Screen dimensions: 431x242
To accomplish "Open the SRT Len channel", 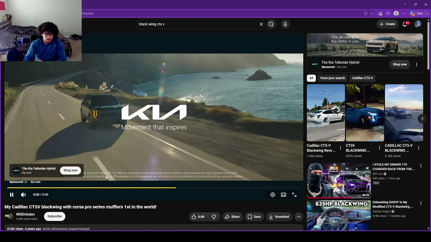I will pos(377,174).
